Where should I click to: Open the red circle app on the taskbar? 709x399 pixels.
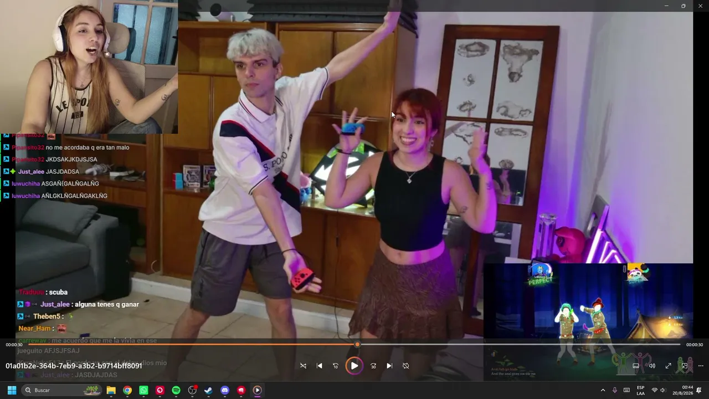[x=160, y=390]
